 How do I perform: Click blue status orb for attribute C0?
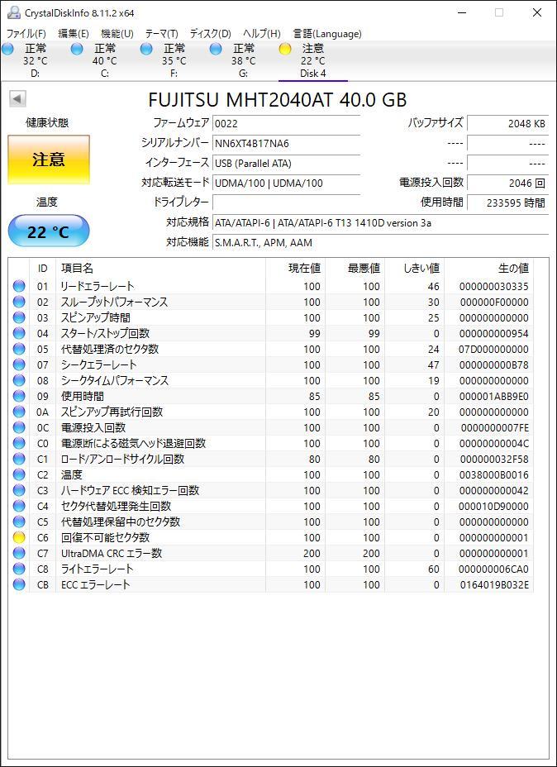point(19,443)
